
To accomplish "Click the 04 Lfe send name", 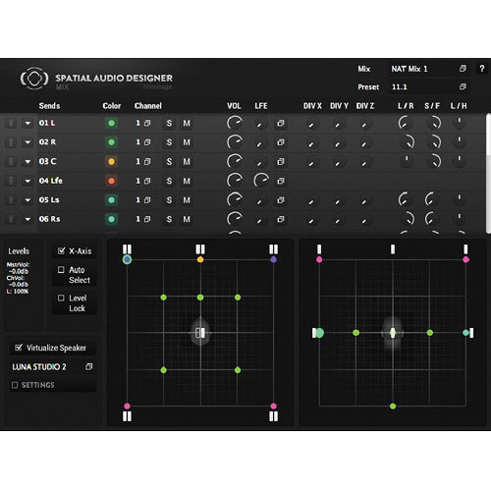I will pos(50,181).
